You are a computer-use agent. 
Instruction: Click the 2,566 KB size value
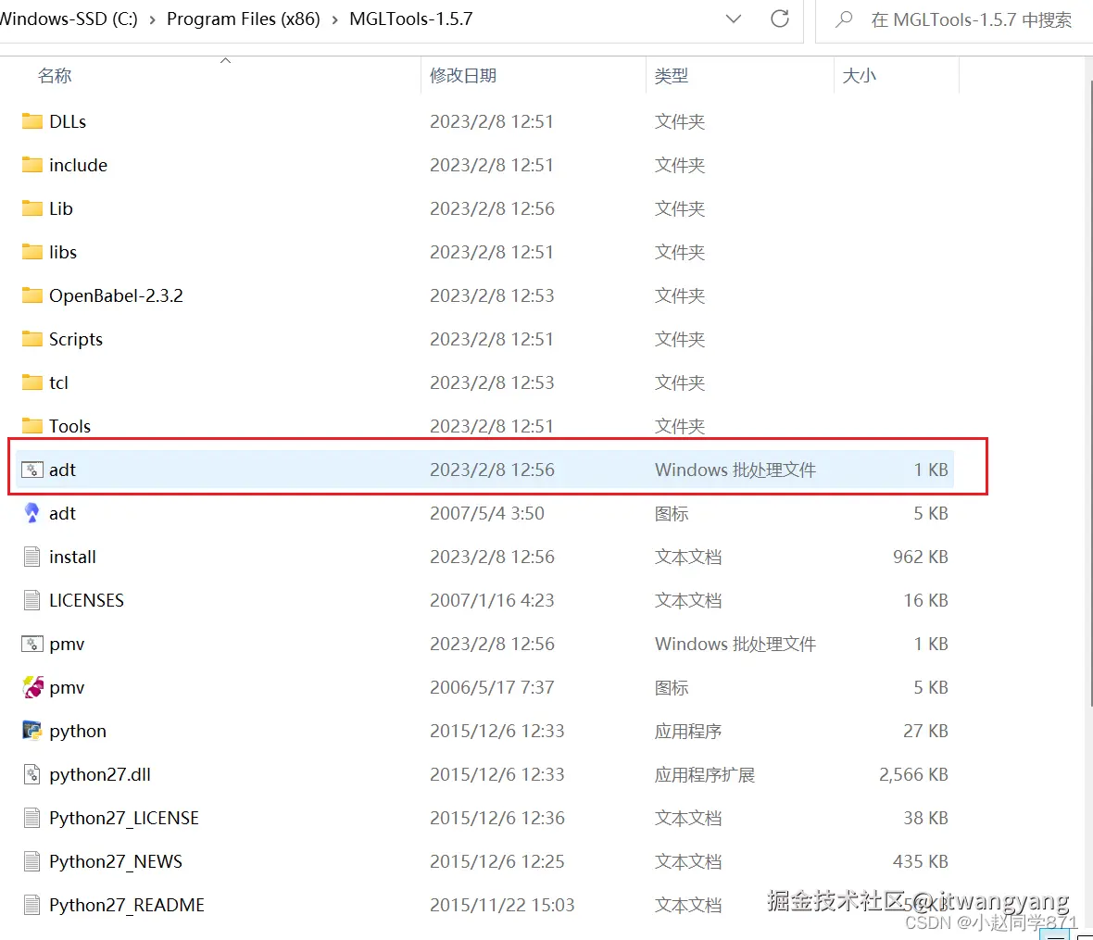913,774
